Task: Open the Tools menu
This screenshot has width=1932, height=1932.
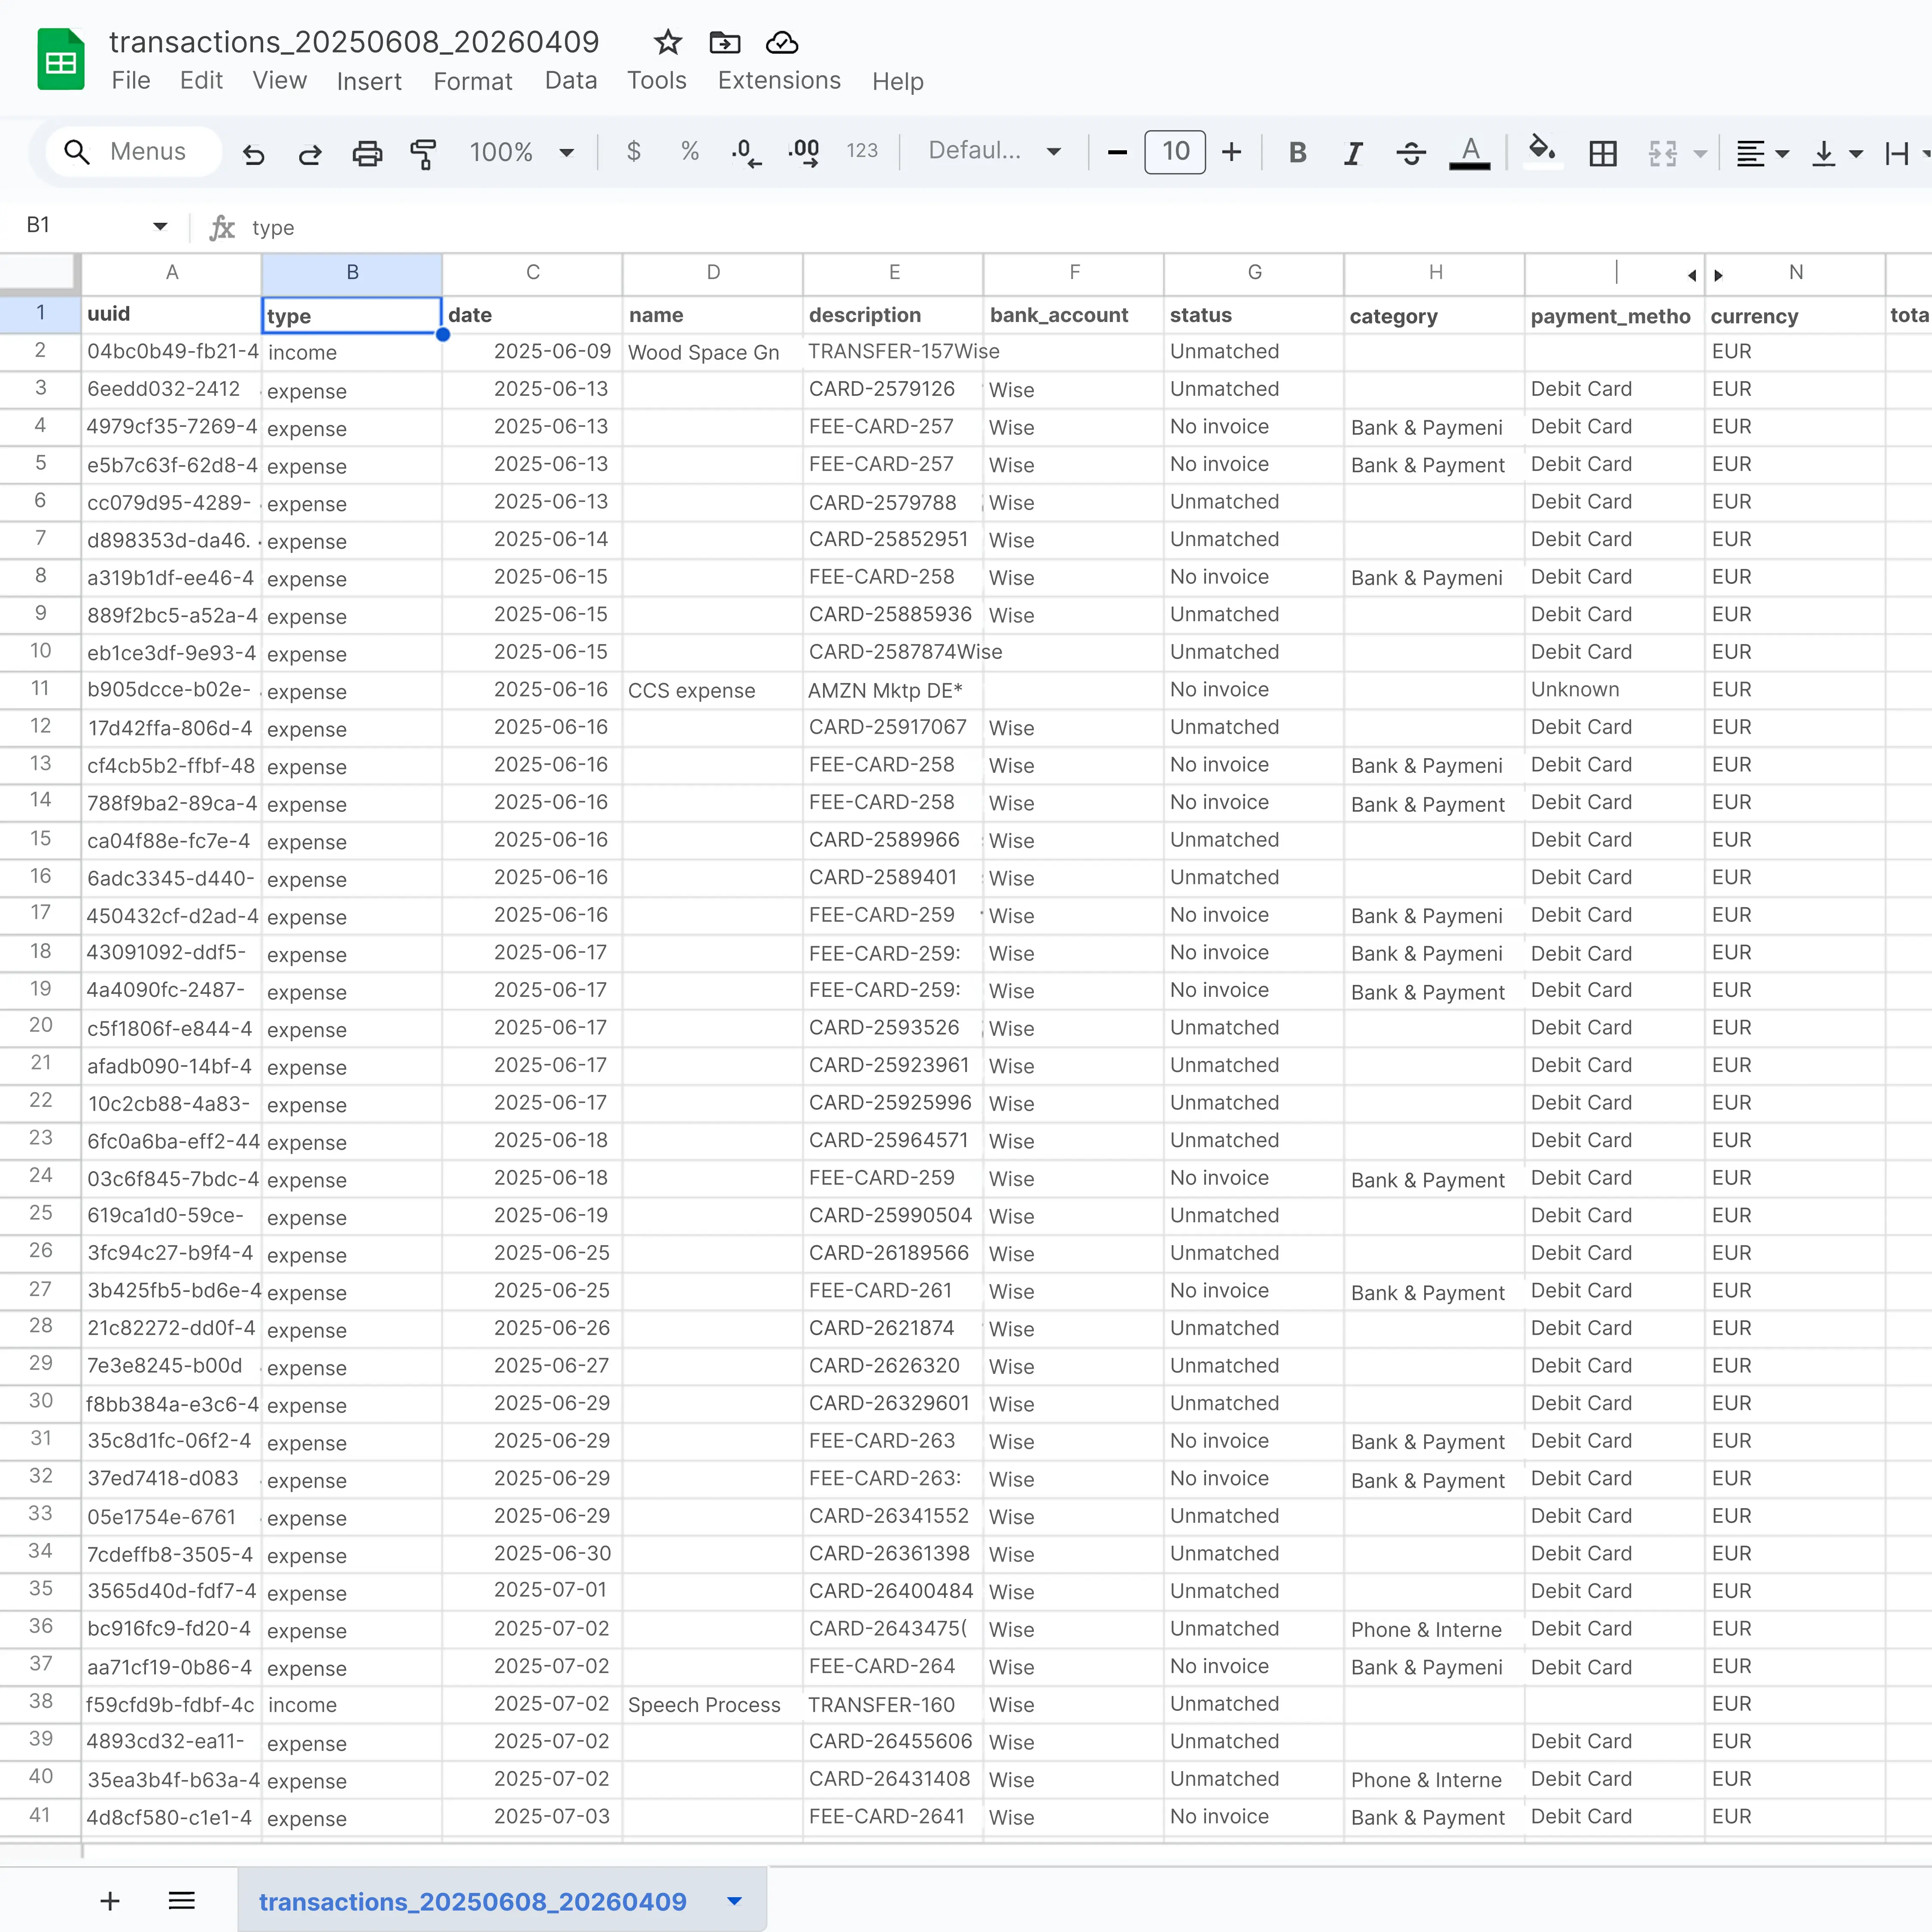Action: [x=656, y=81]
